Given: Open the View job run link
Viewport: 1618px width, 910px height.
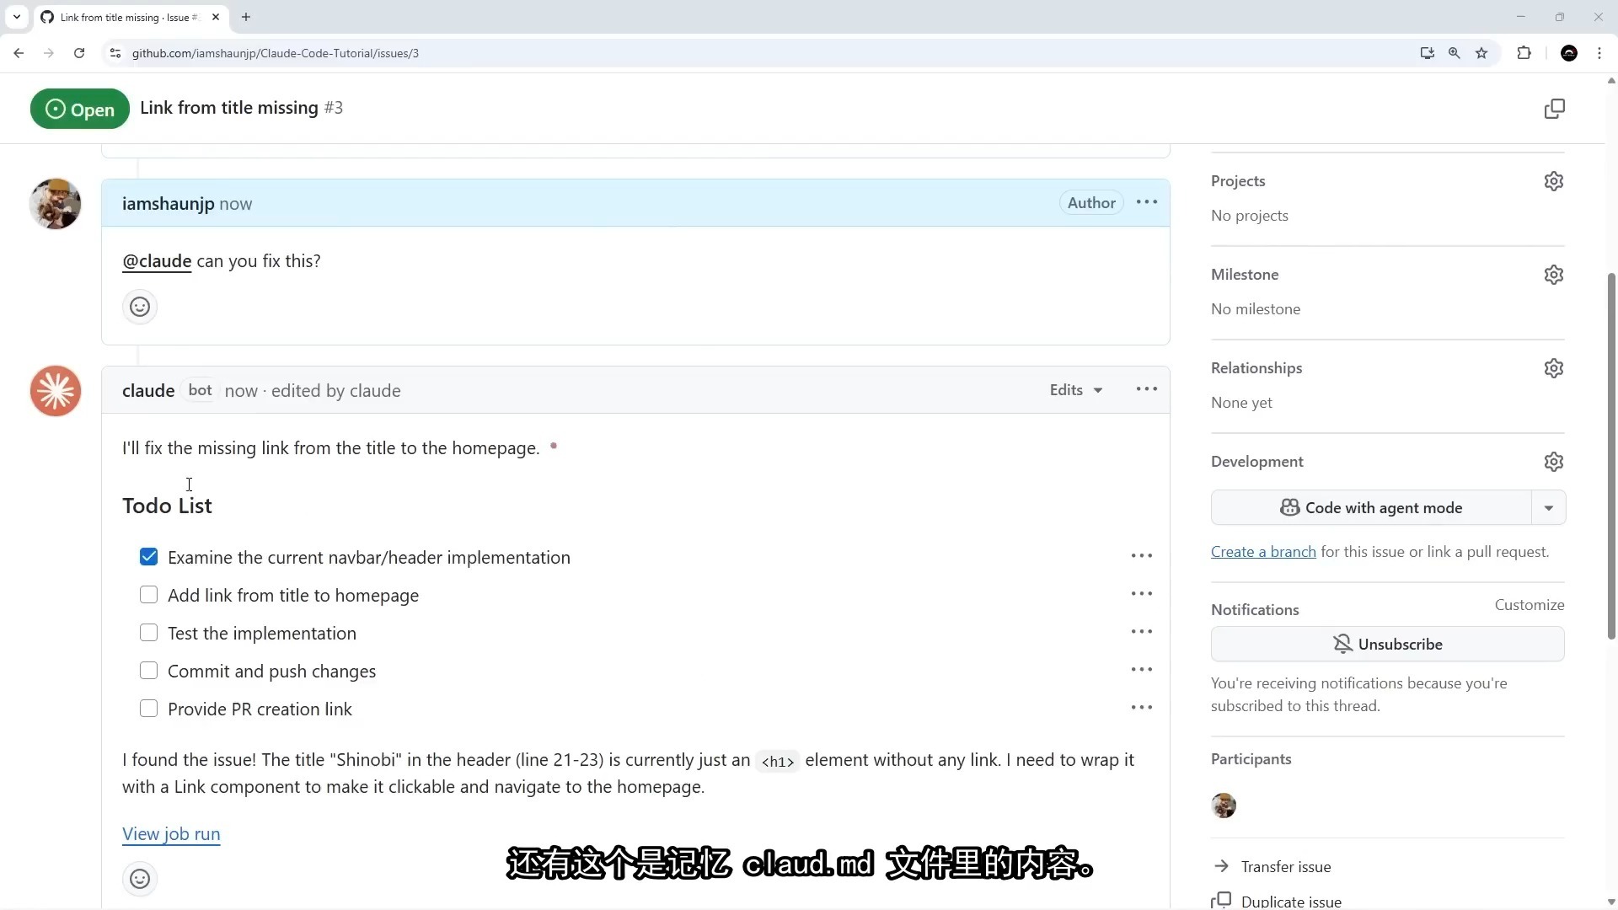Looking at the screenshot, I should coord(171,833).
